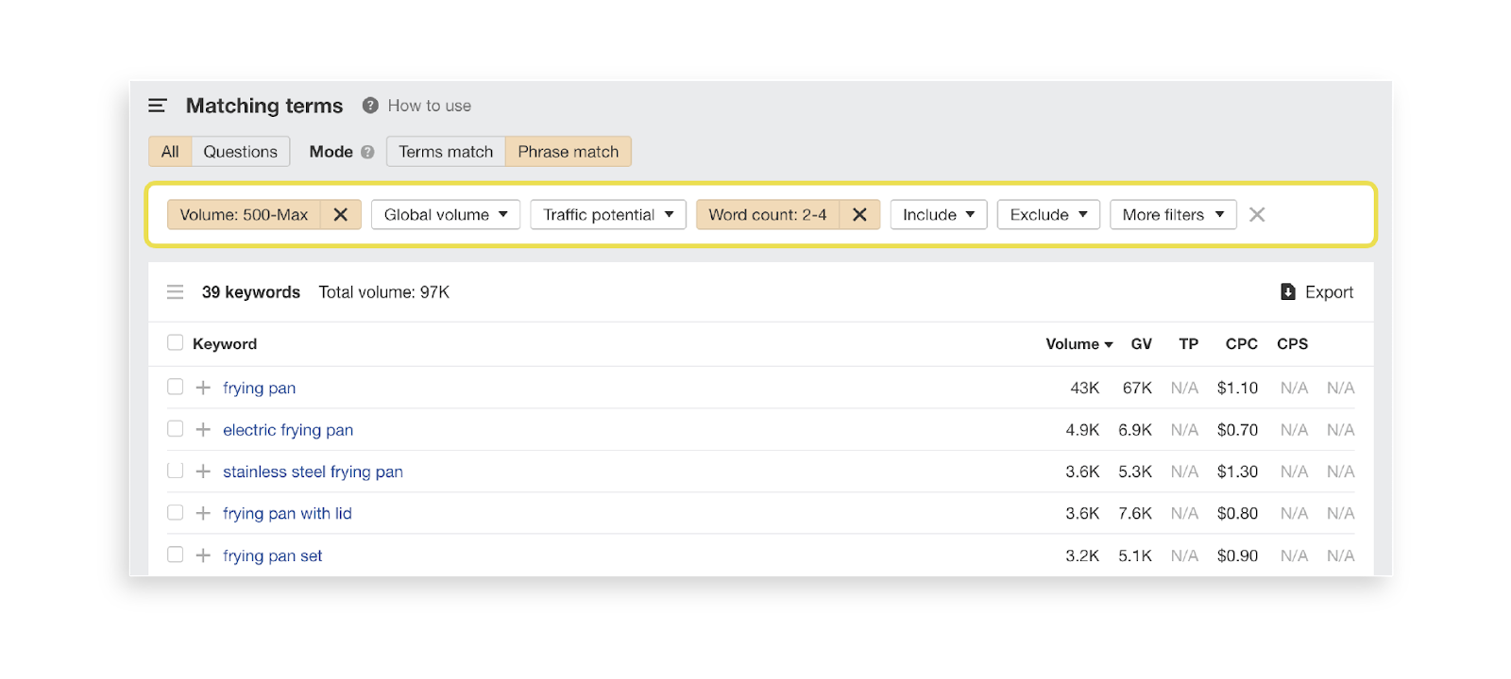Viewport: 1511px width, 679px height.
Task: Open the How to use link
Action: (x=429, y=106)
